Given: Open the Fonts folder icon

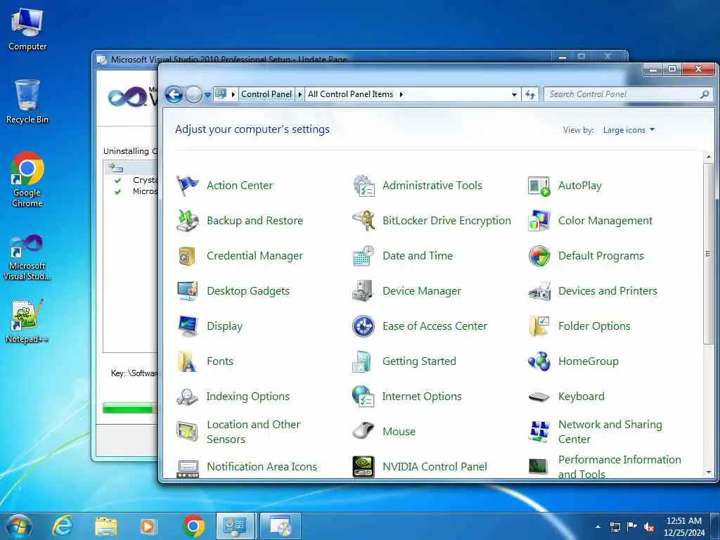Looking at the screenshot, I should pyautogui.click(x=187, y=361).
